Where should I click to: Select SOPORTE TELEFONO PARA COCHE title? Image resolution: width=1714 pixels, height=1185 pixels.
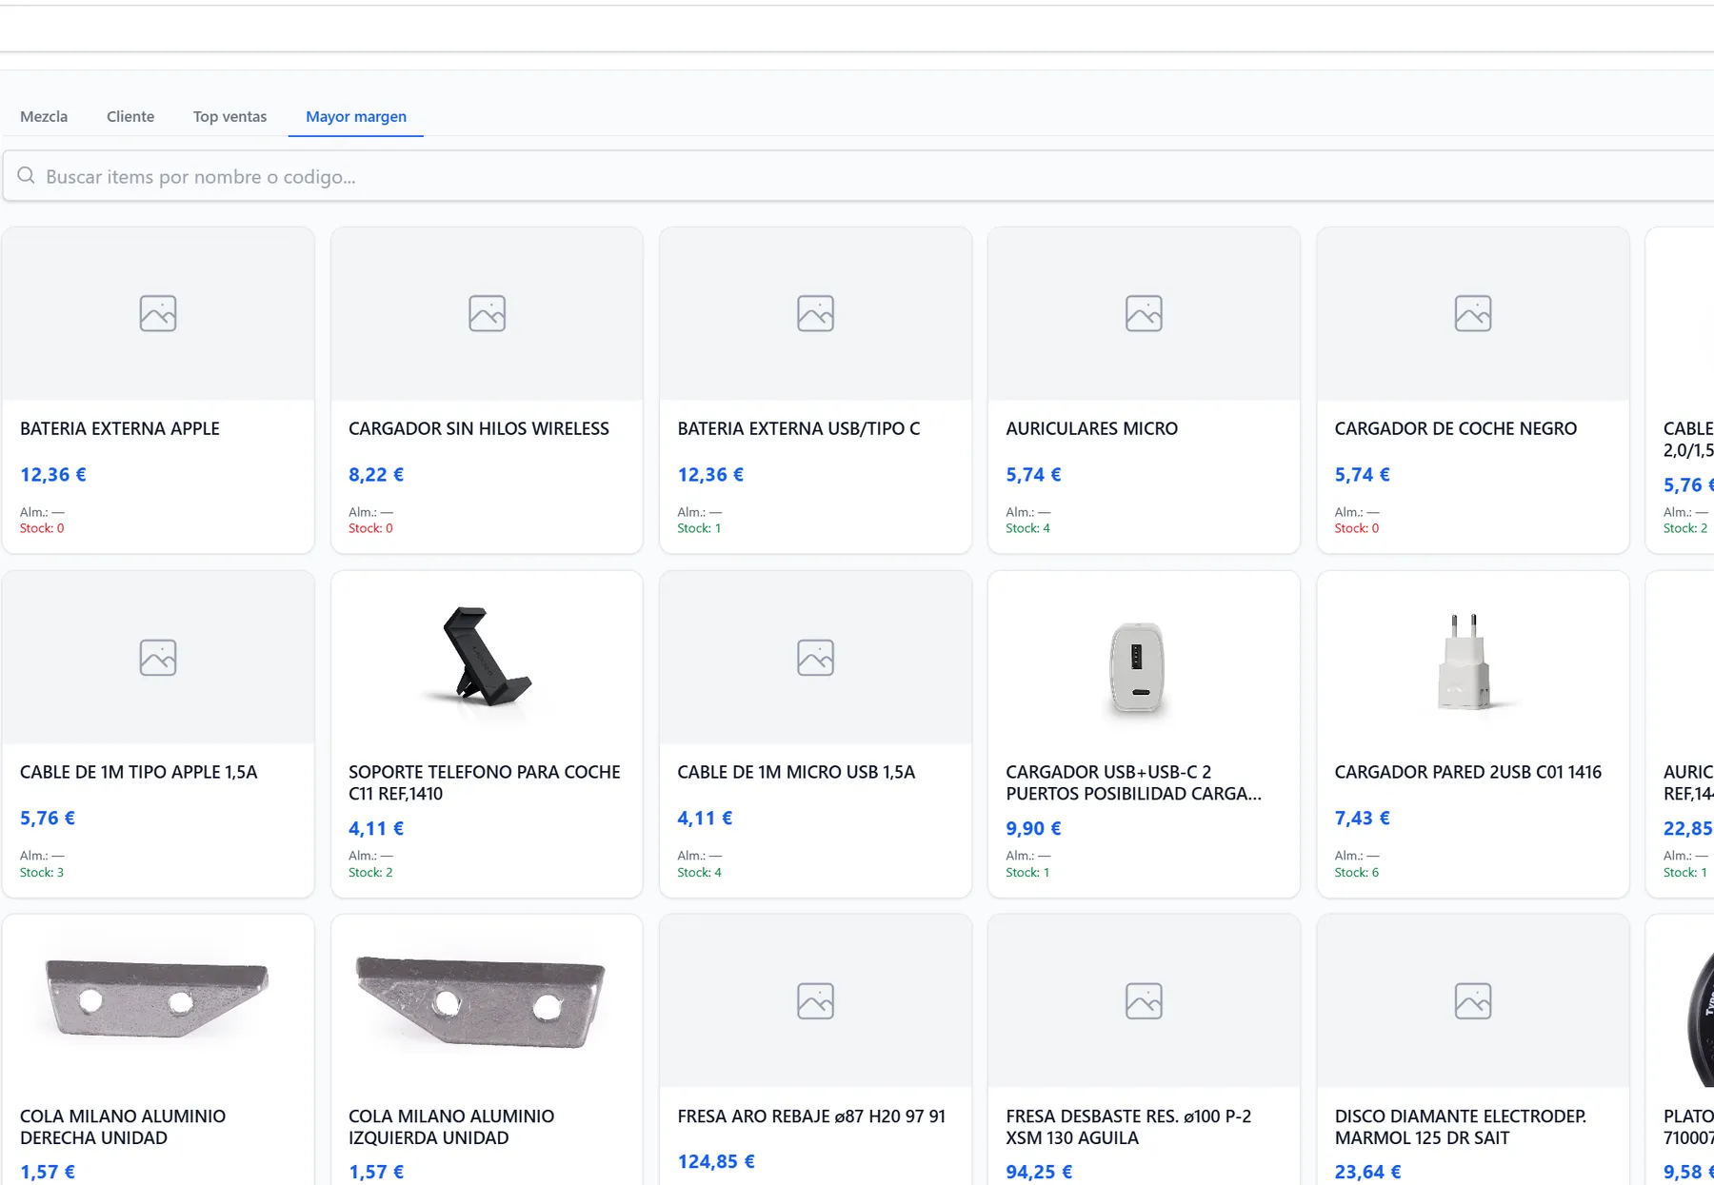click(485, 782)
